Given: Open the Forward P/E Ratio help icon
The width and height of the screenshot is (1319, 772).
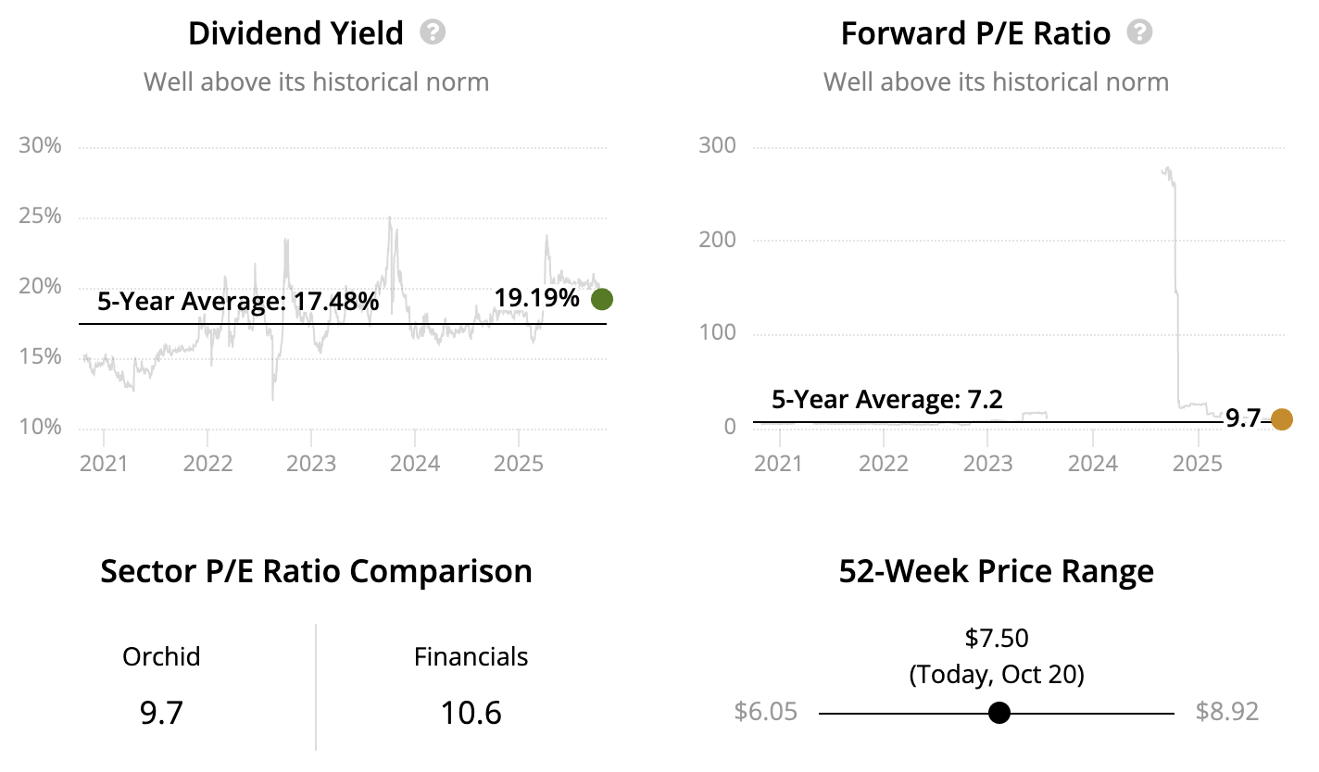Looking at the screenshot, I should point(1139,33).
